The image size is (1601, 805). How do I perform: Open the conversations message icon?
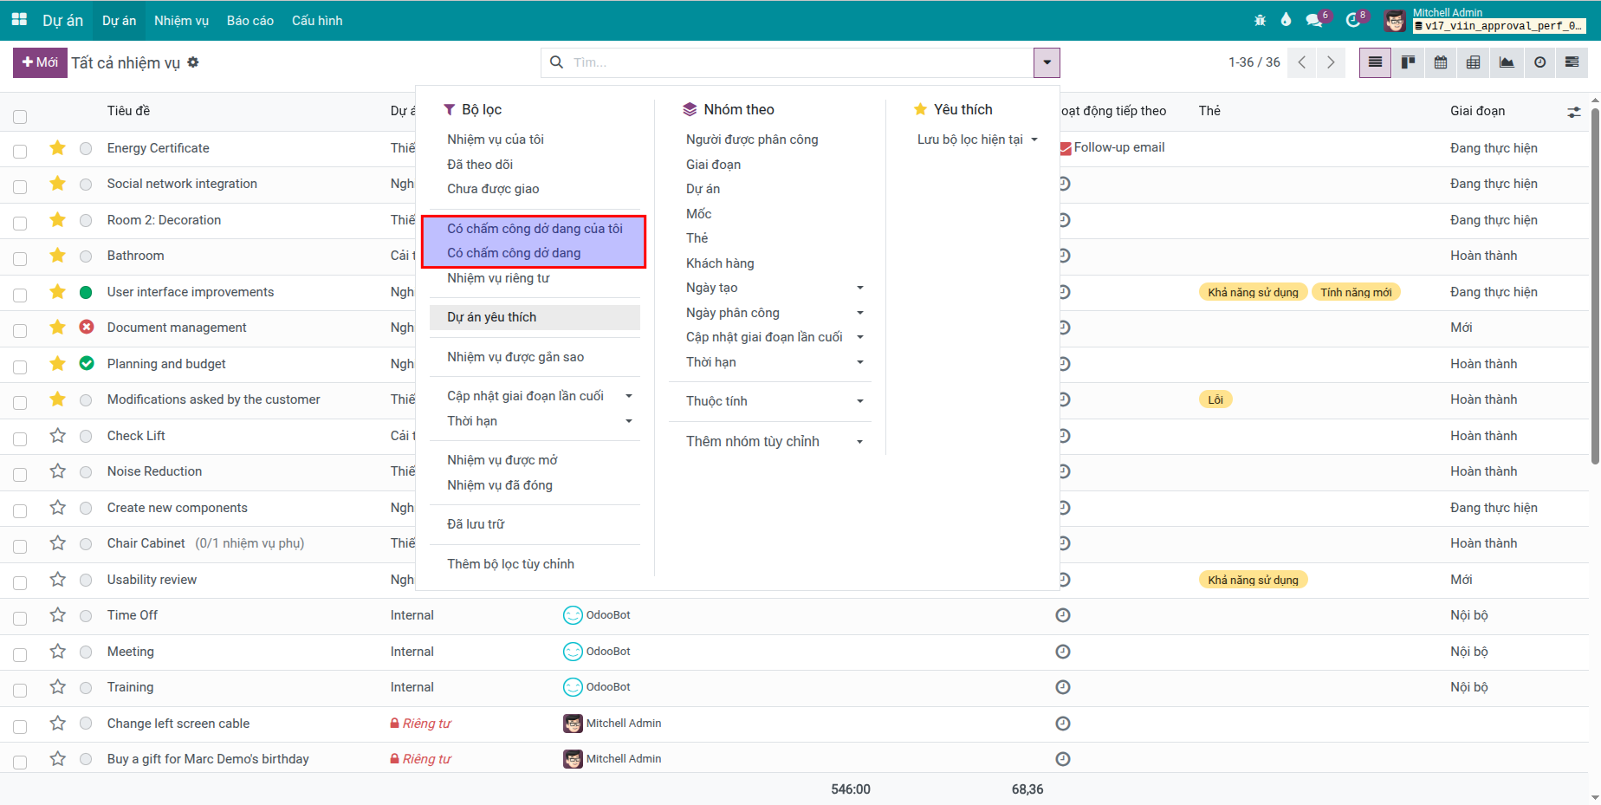(x=1314, y=20)
